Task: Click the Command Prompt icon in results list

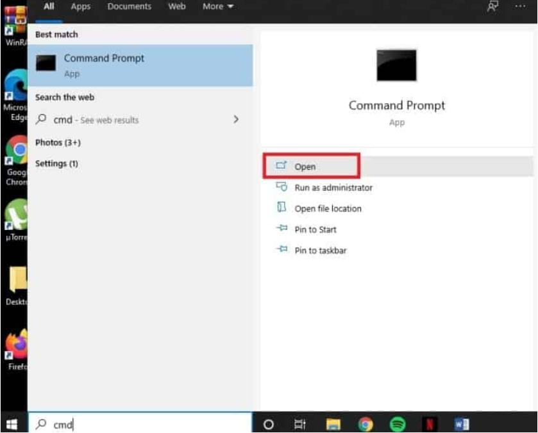Action: coord(46,63)
